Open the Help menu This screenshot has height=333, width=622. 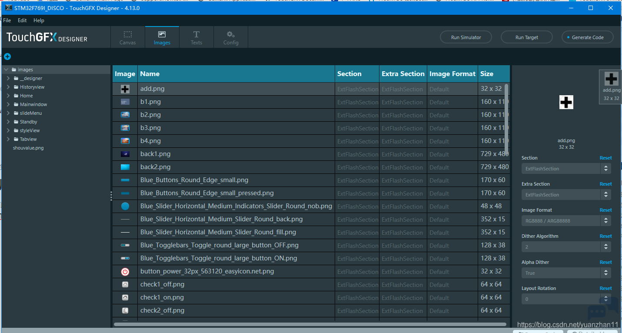(39, 20)
